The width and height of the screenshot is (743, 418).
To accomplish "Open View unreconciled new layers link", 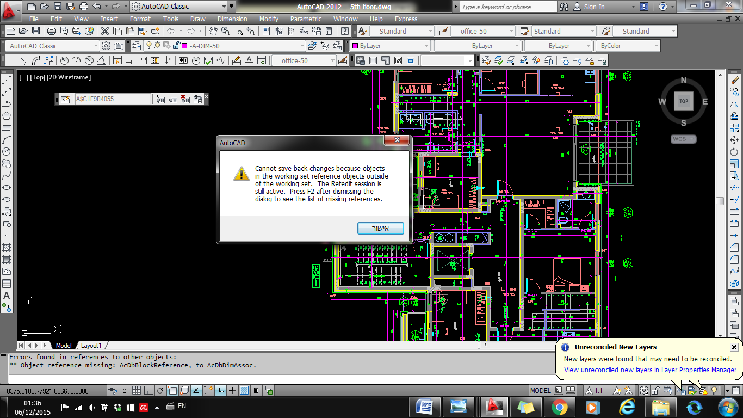I will pyautogui.click(x=650, y=370).
